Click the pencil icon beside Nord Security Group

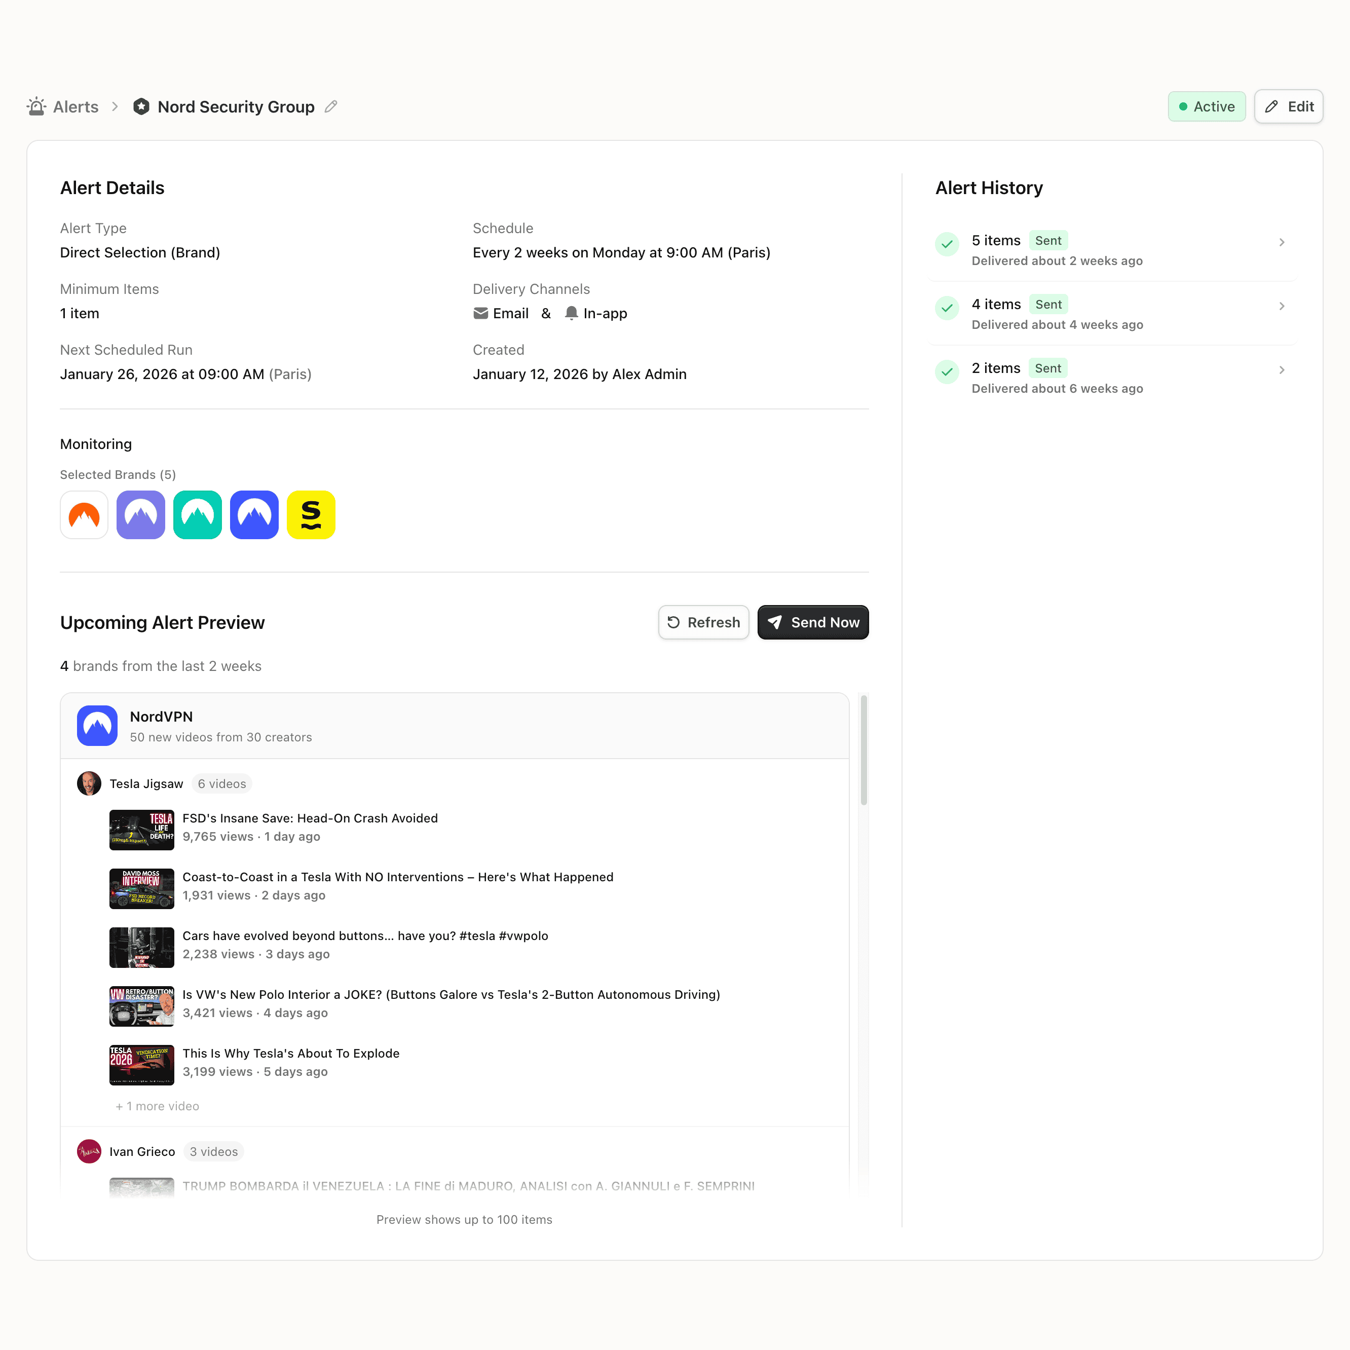[330, 106]
